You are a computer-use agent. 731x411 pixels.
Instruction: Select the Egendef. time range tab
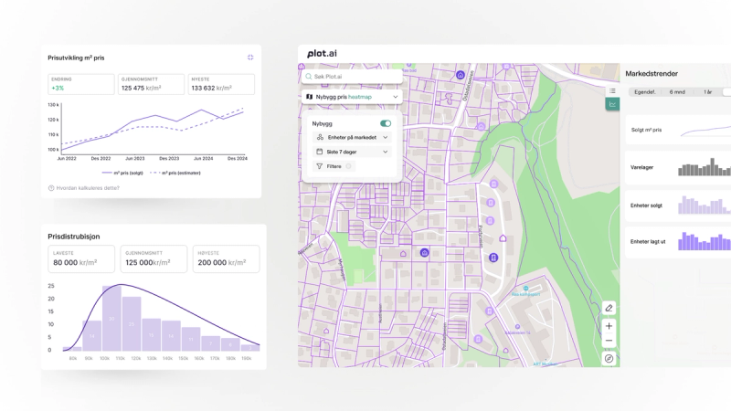click(x=645, y=92)
